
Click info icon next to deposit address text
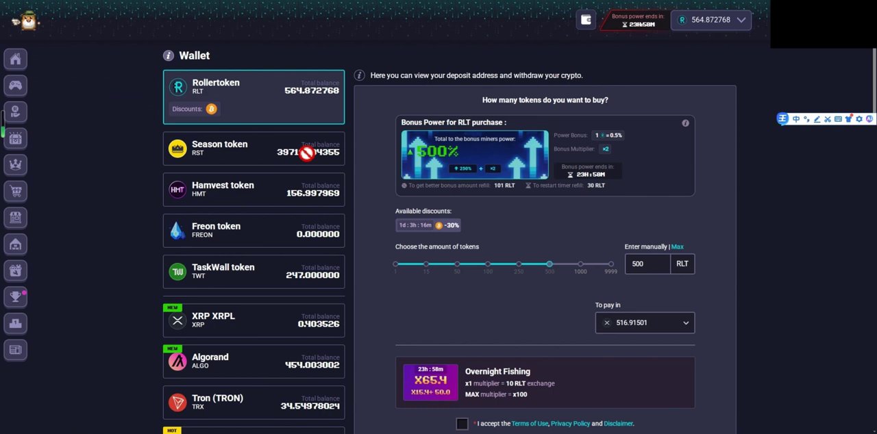tap(359, 75)
